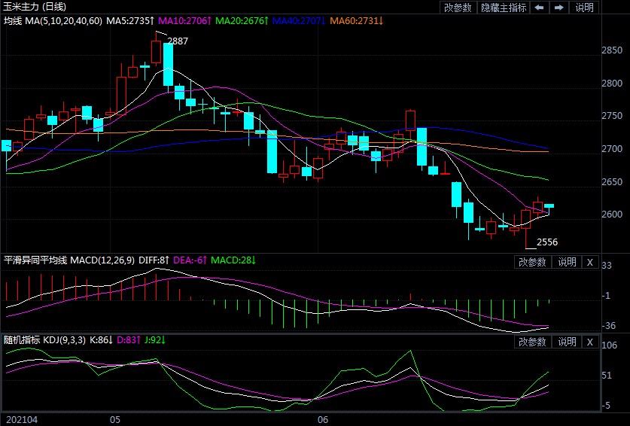
Task: Click the DEA:-6 value
Action: [x=190, y=260]
